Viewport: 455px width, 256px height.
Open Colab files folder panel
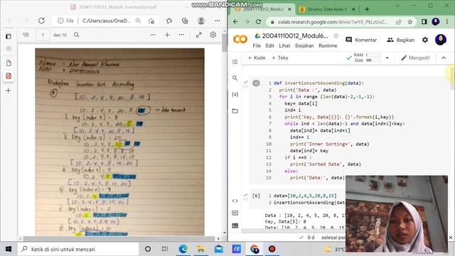[235, 111]
